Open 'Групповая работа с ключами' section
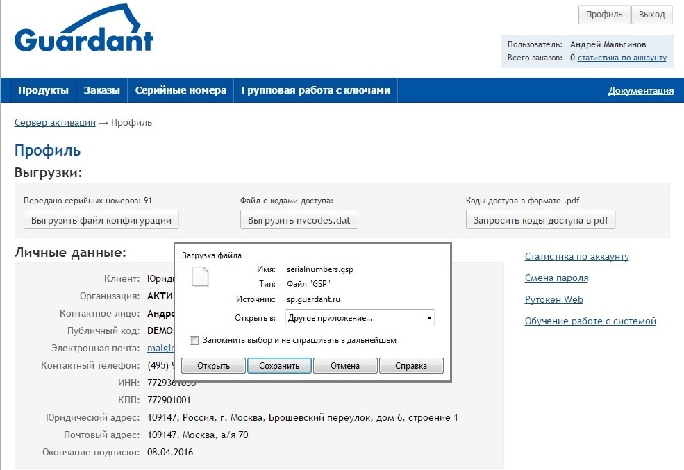684x470 pixels. click(316, 90)
